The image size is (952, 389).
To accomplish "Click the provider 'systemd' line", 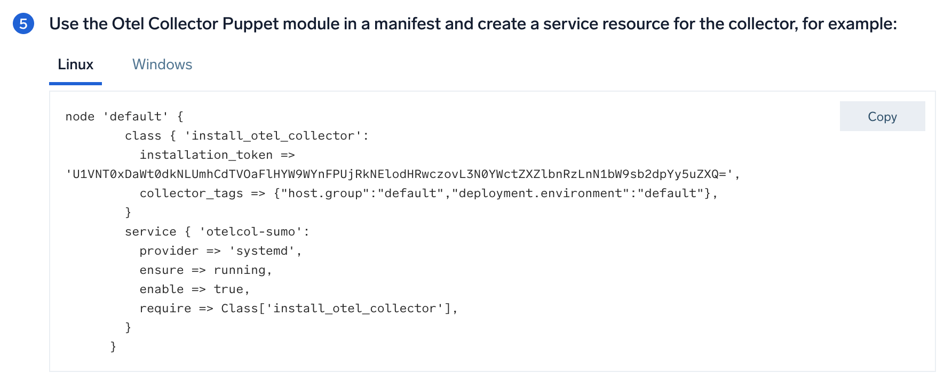I will 220,251.
